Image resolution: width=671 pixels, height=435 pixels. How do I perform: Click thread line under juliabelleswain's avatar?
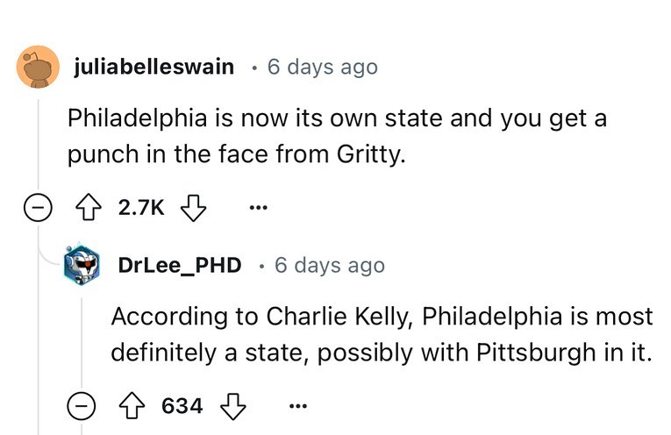(37, 140)
